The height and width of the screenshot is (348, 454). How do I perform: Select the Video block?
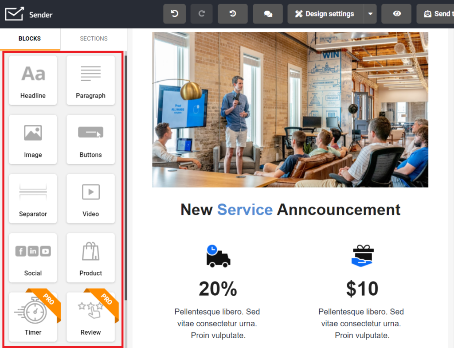point(90,199)
